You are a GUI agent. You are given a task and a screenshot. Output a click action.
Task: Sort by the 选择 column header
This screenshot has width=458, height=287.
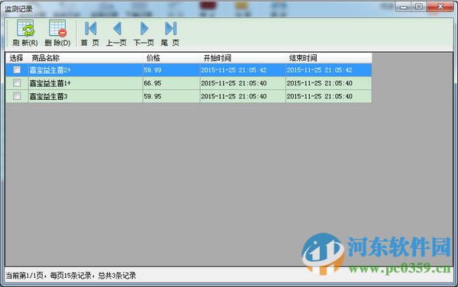[x=17, y=58]
